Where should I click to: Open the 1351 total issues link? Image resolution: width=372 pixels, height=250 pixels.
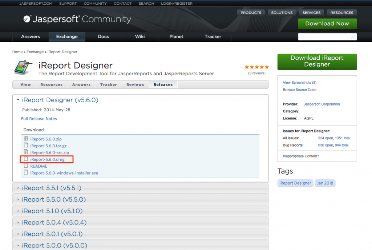[343, 138]
